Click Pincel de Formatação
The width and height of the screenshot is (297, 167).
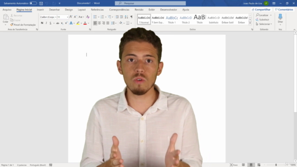[23, 25]
